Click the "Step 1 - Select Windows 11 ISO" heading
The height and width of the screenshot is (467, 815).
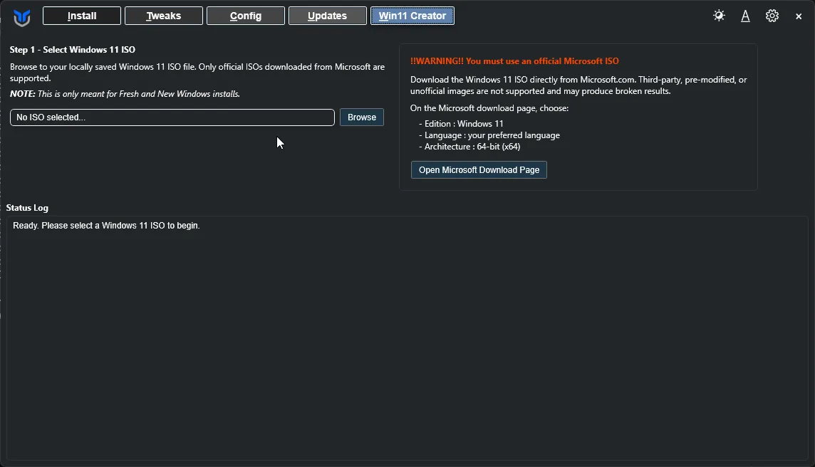[72, 50]
